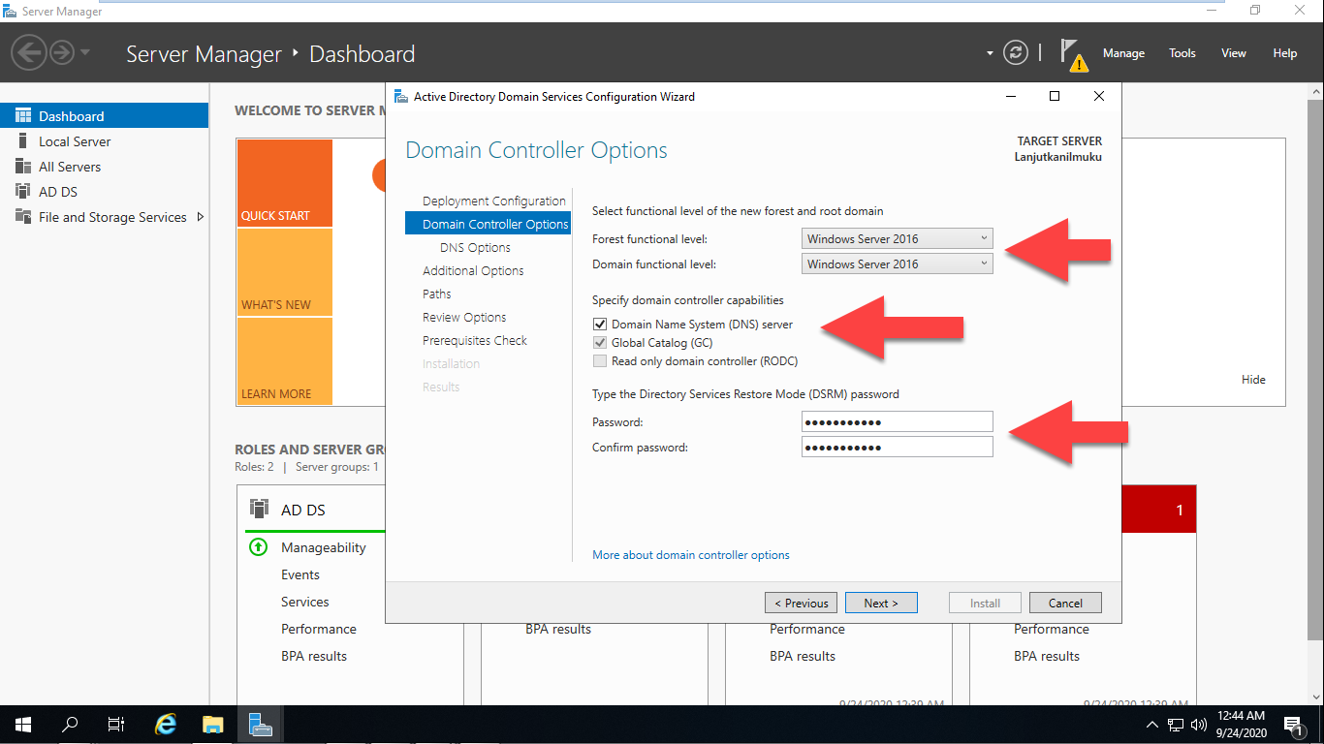Expand File and Storage Services arrow
Screen dimensions: 1324x744
pyautogui.click(x=201, y=217)
